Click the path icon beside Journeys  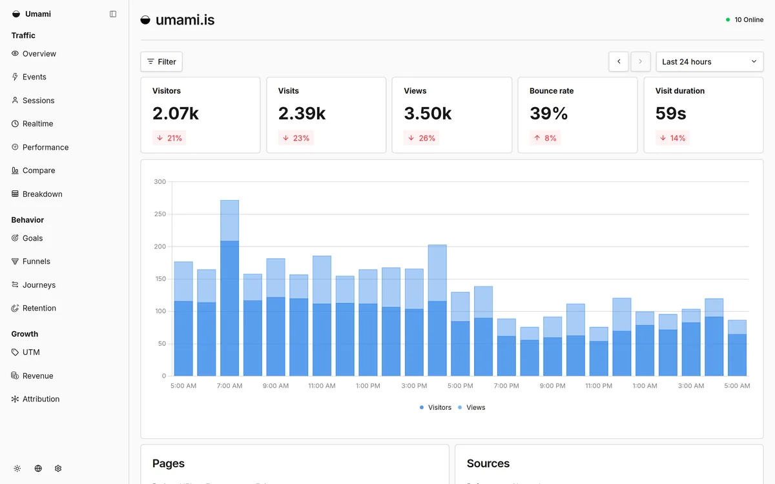tap(15, 285)
